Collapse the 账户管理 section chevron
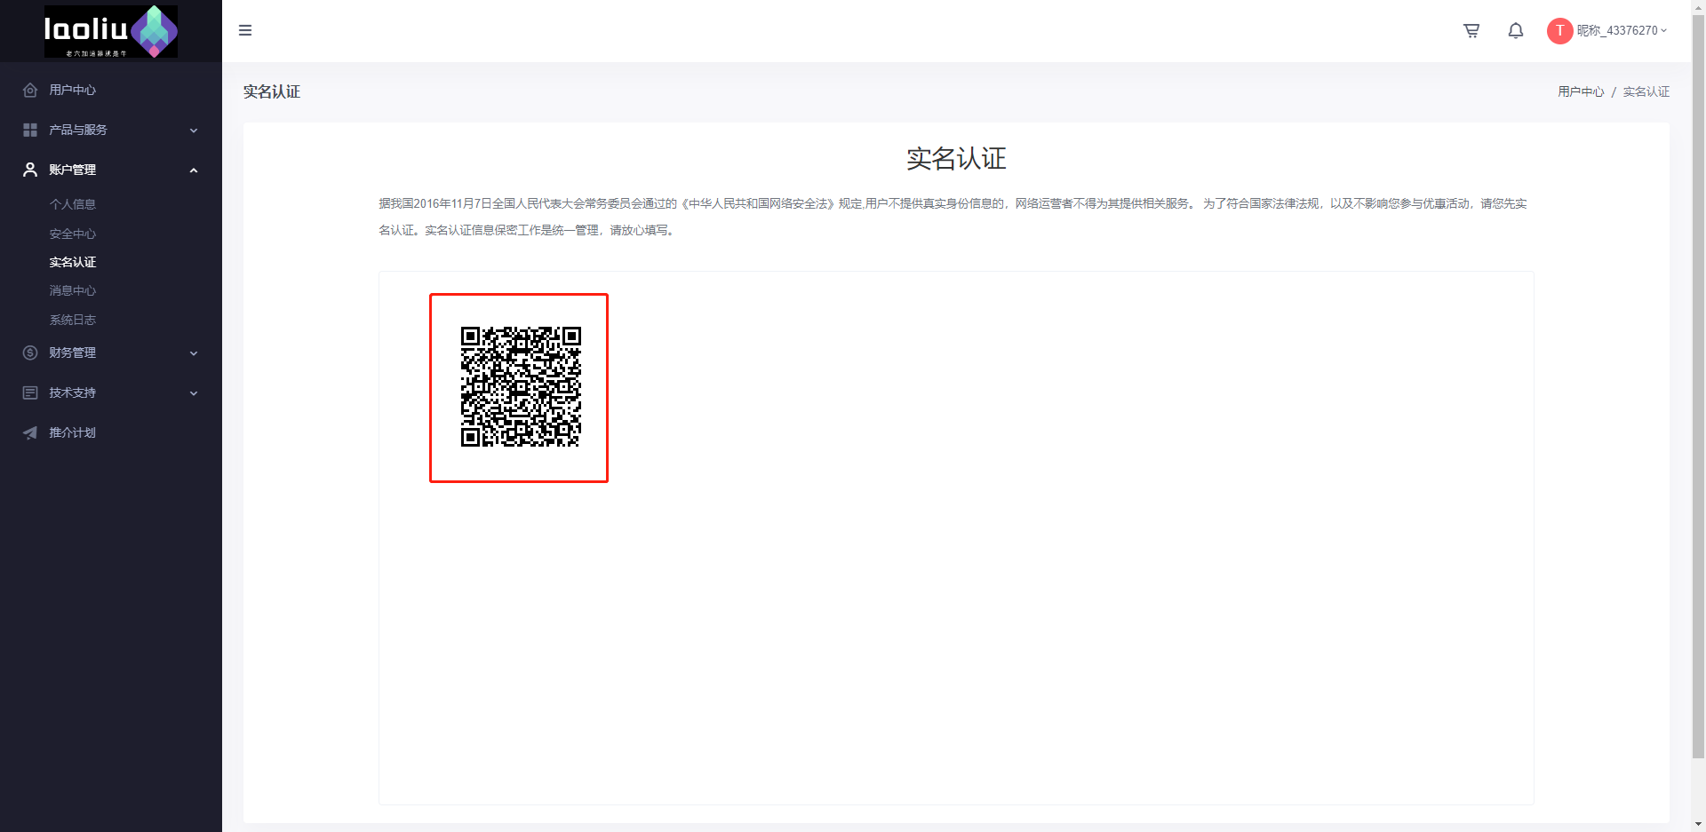This screenshot has height=832, width=1706. (x=194, y=170)
